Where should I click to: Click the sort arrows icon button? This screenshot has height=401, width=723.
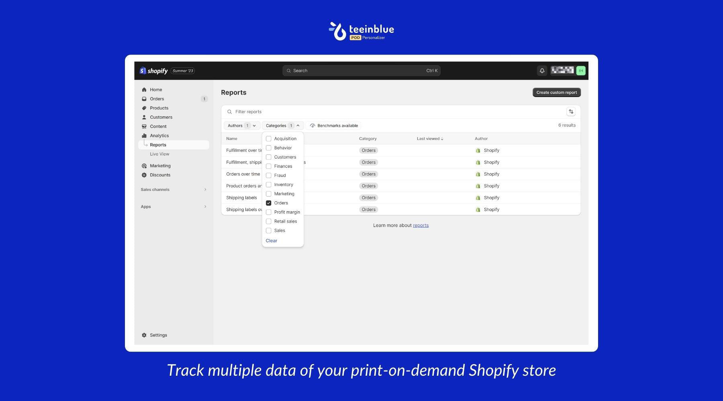point(571,111)
